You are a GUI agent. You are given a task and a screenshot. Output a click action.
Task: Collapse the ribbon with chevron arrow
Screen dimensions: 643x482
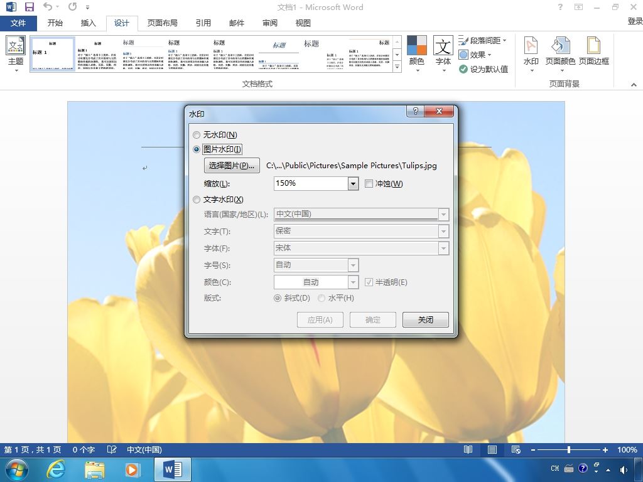634,85
